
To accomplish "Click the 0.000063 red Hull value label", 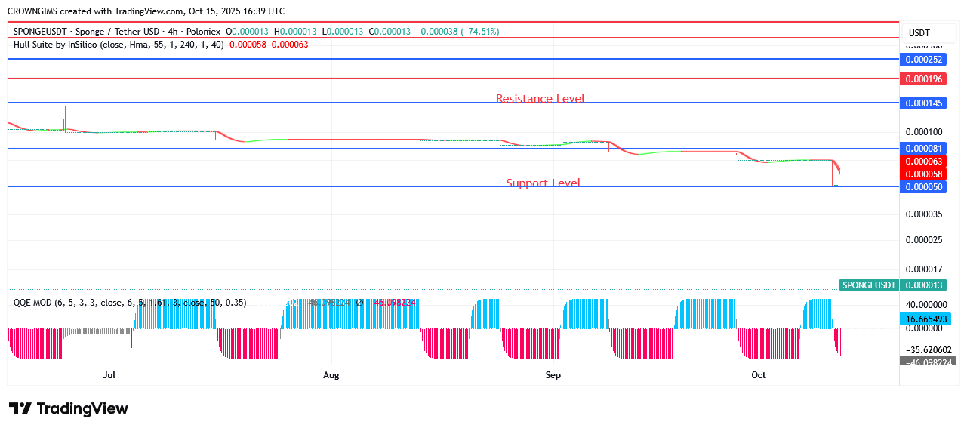I will (x=924, y=161).
